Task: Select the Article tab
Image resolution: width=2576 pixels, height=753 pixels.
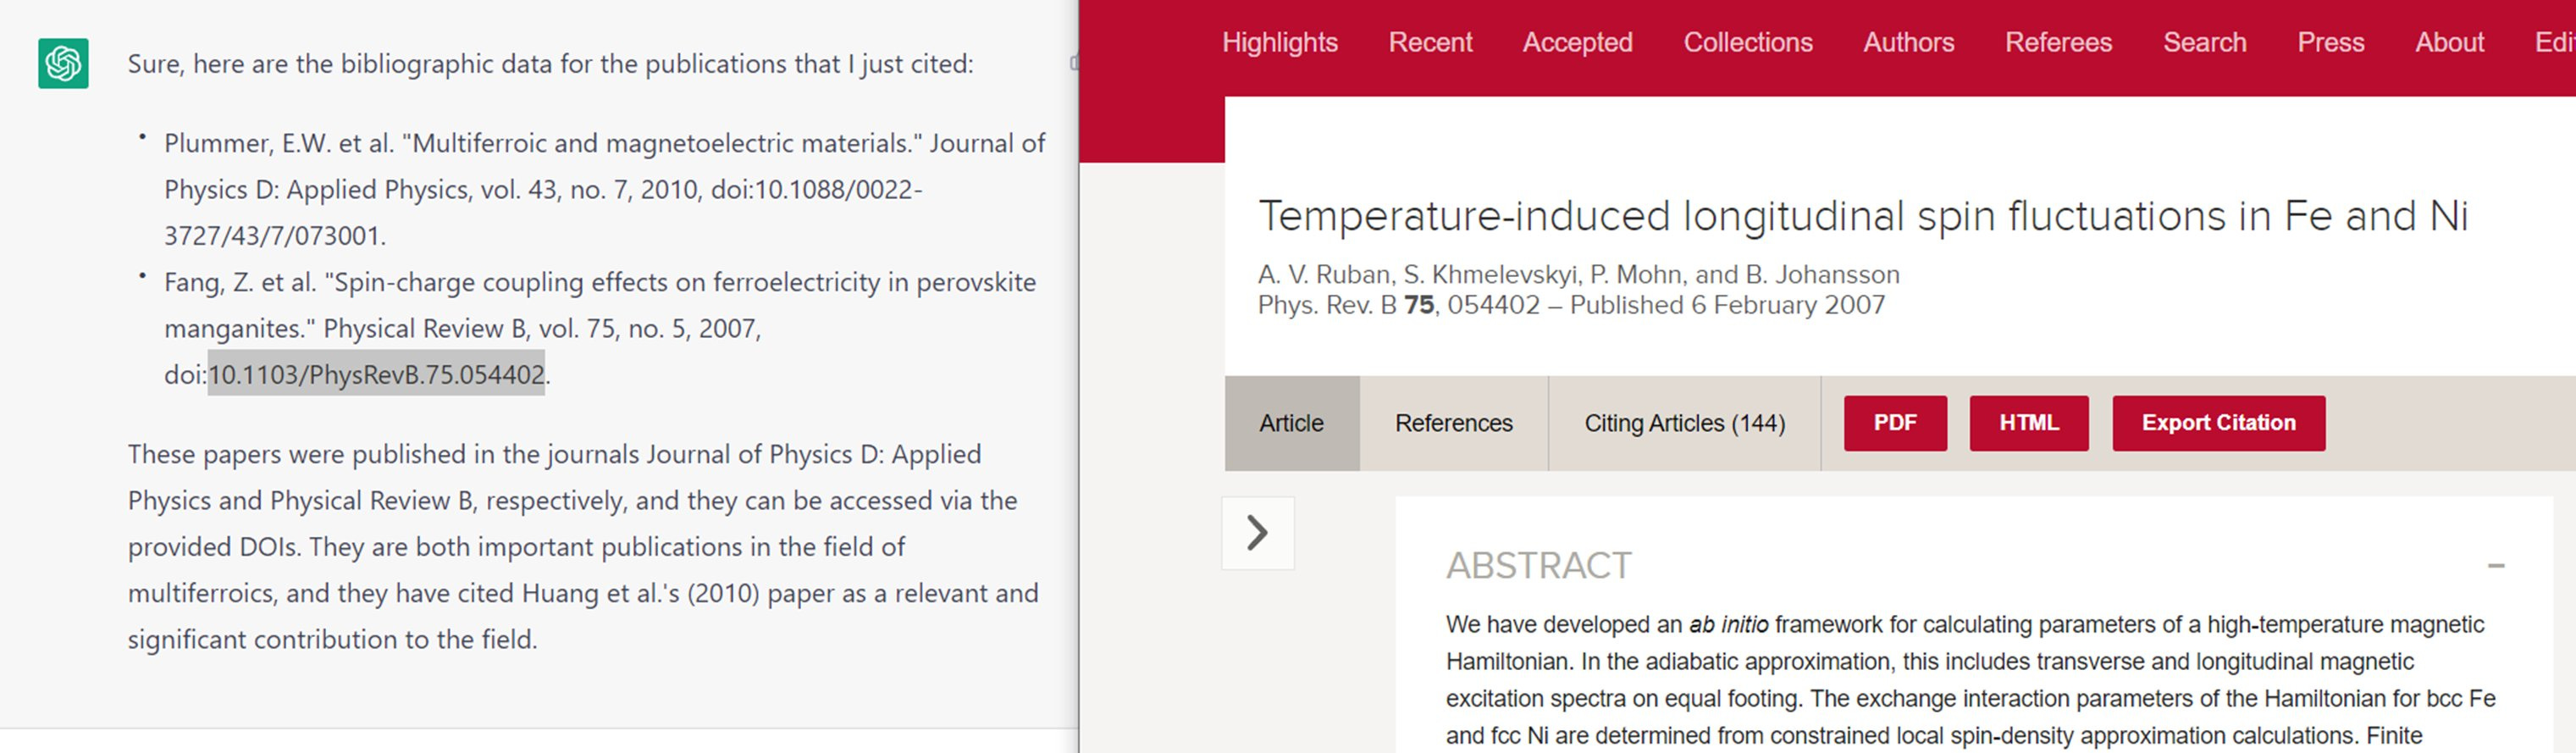Action: coord(1291,423)
